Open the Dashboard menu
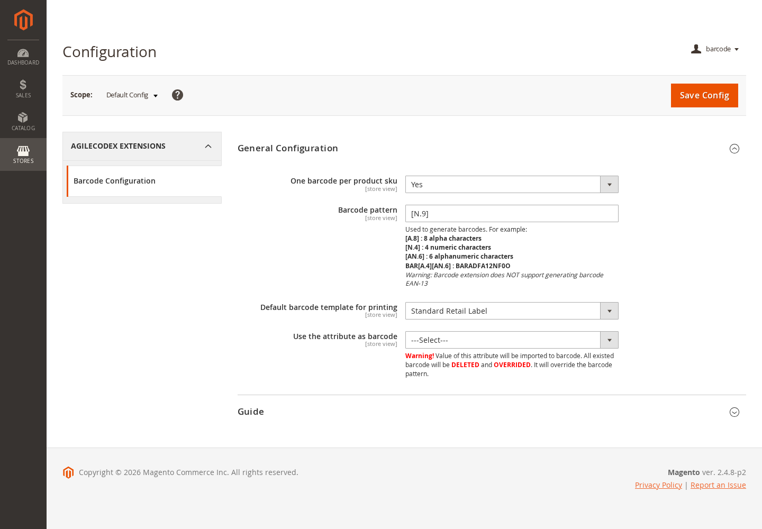 23,57
